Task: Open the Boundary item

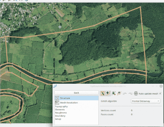Action: pyautogui.click(x=60, y=116)
